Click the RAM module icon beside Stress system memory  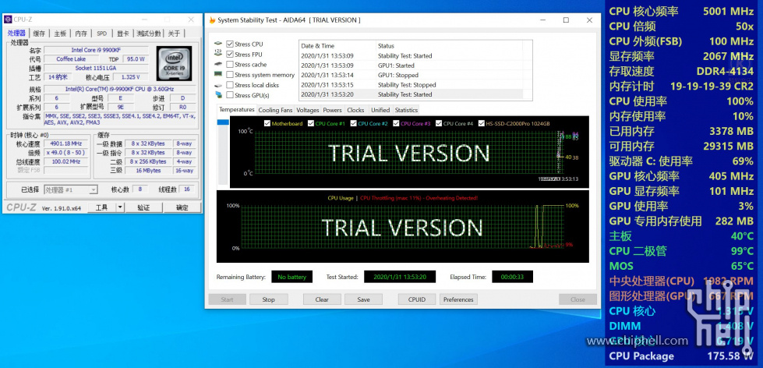click(x=218, y=75)
